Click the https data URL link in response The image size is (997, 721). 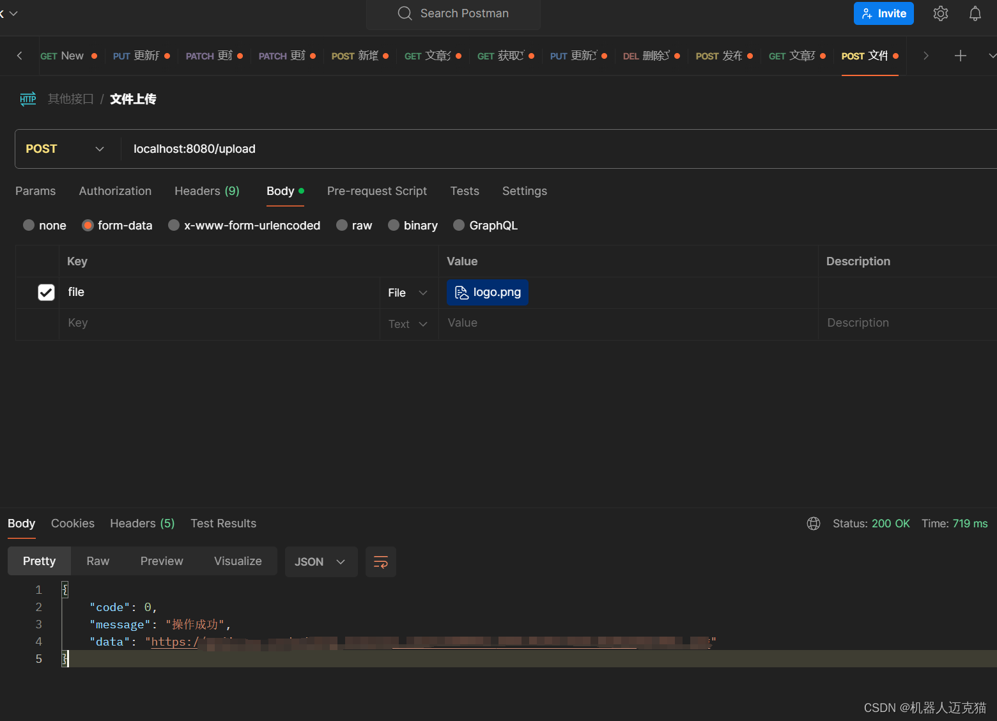431,642
